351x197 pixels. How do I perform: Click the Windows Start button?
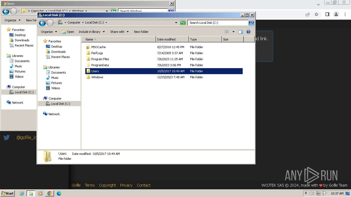click(8, 193)
